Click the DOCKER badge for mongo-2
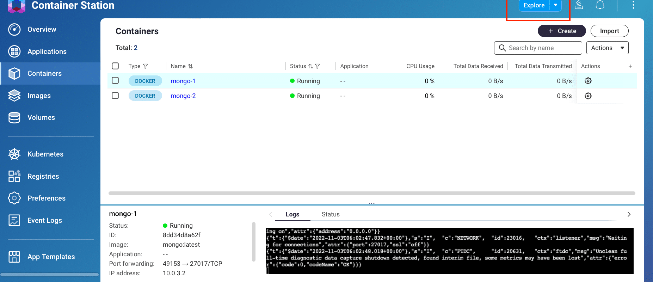Screen dimensions: 653x282 (x=145, y=96)
